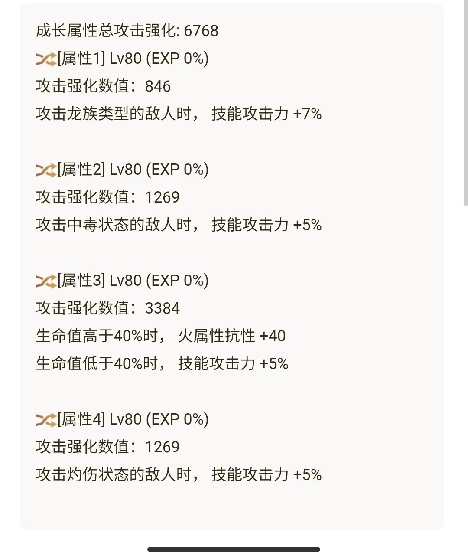Tap the [属性4] Lv80 header text

pos(133,419)
